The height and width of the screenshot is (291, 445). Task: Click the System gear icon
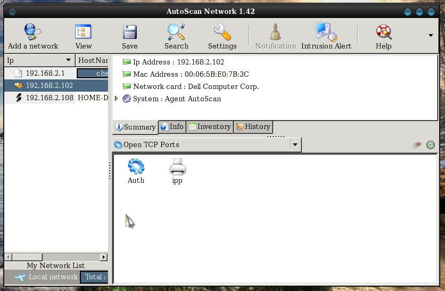tap(126, 99)
